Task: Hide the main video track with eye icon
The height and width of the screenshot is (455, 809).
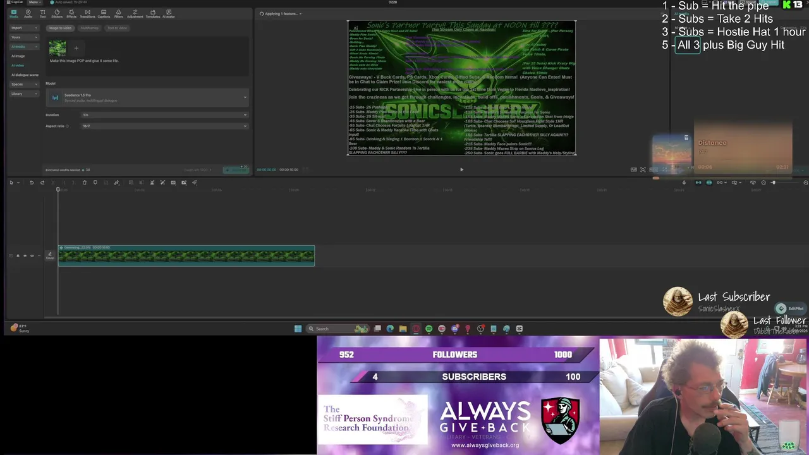Action: 25,255
